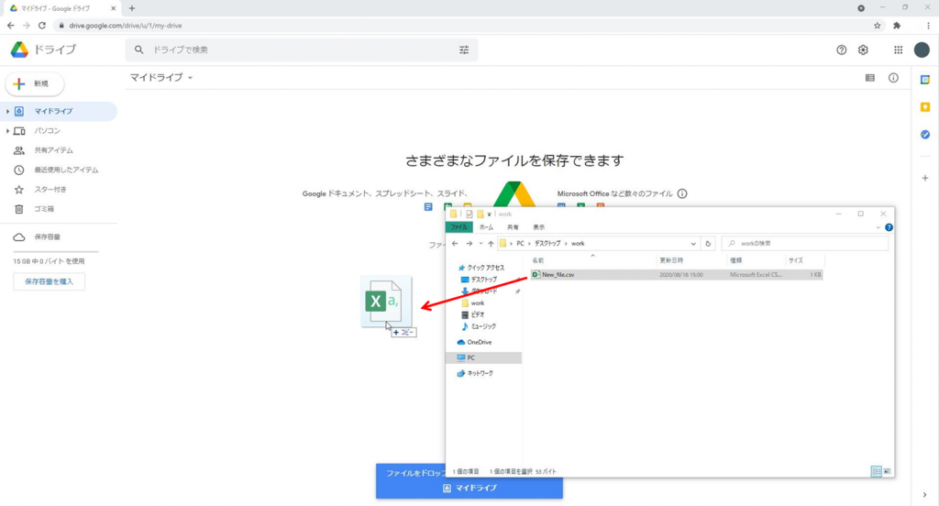Focus the ドライブで検索 search field
The width and height of the screenshot is (939, 506).
(303, 50)
